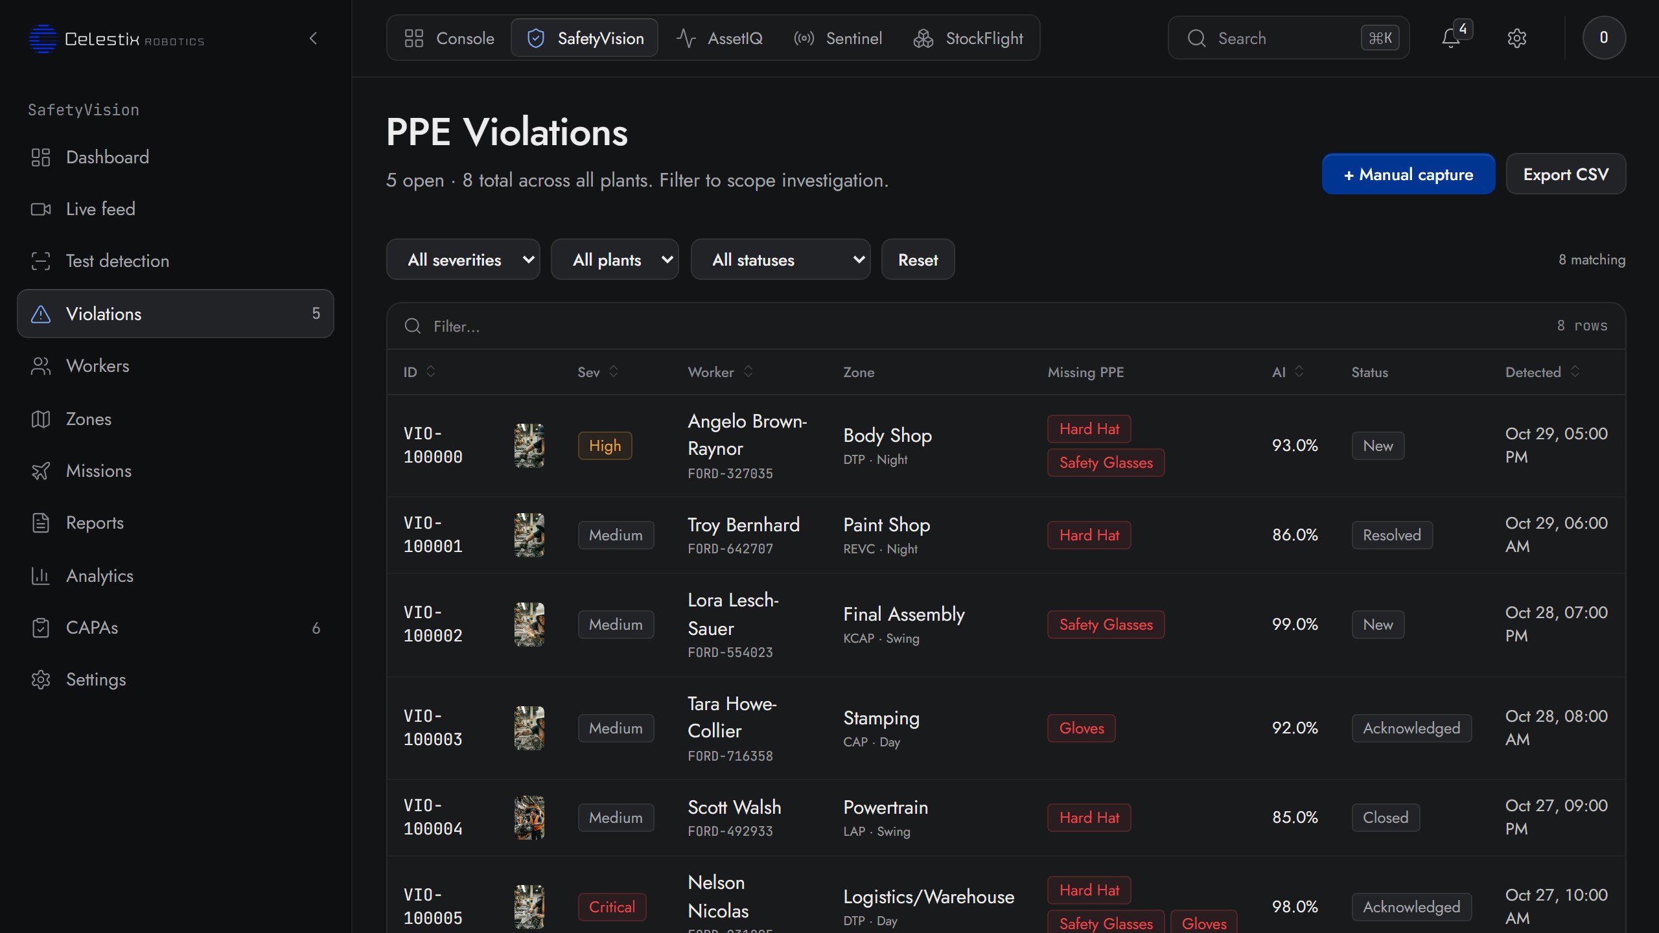This screenshot has height=933, width=1659.
Task: Sort table by ID column
Action: (x=419, y=372)
